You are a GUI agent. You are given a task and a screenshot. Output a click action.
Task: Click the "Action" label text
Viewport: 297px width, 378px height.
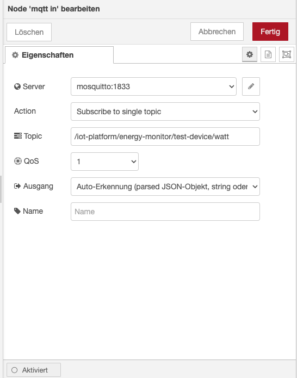[25, 111]
